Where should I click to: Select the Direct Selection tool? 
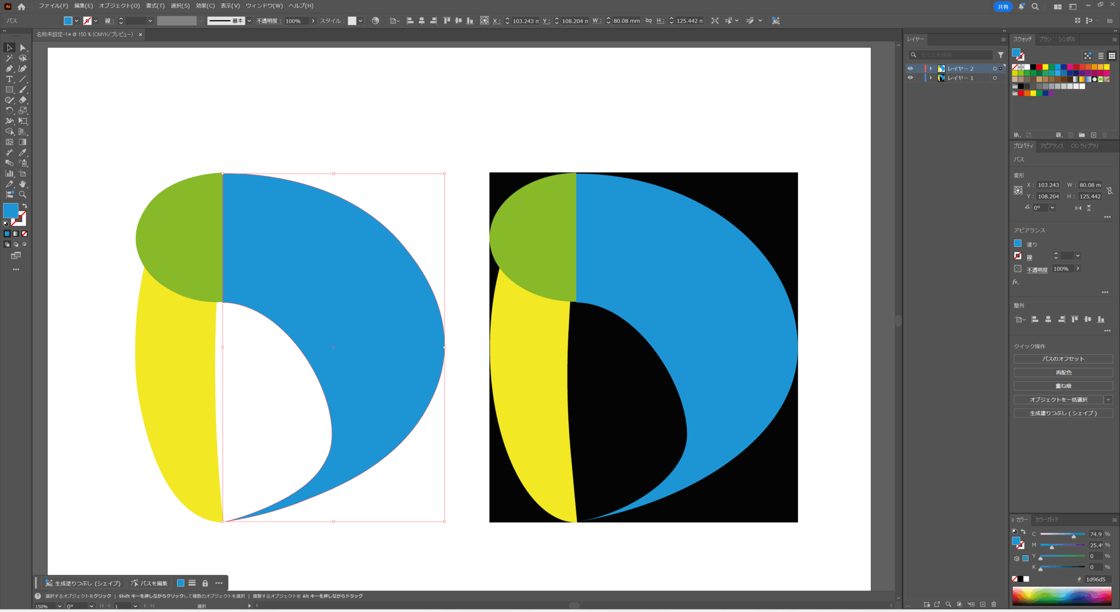(23, 48)
